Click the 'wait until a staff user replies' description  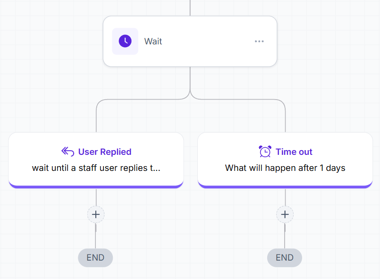96,168
